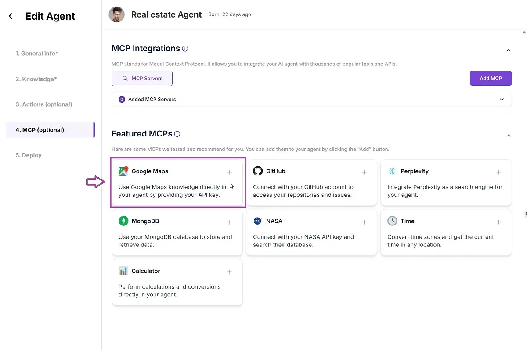Add the MongoDB MCP using its plus icon
Viewport: 527px width, 350px height.
230,222
